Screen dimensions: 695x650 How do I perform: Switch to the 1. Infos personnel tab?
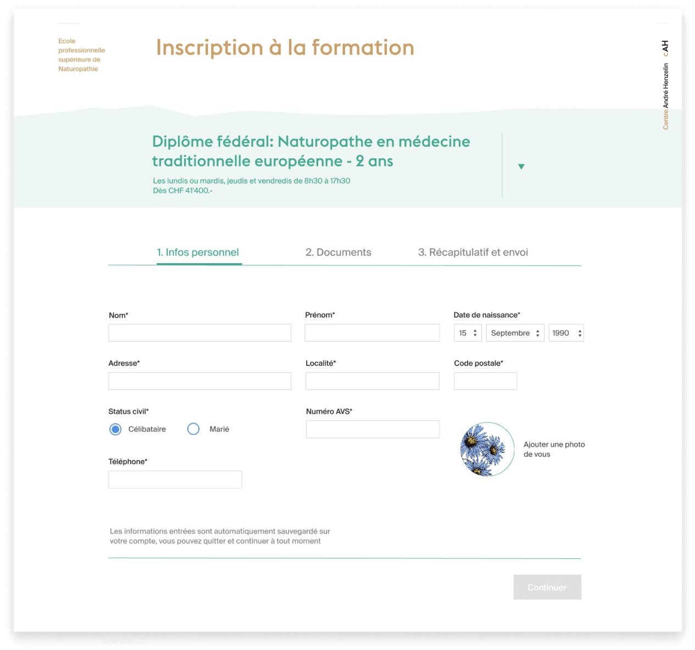[x=198, y=252]
